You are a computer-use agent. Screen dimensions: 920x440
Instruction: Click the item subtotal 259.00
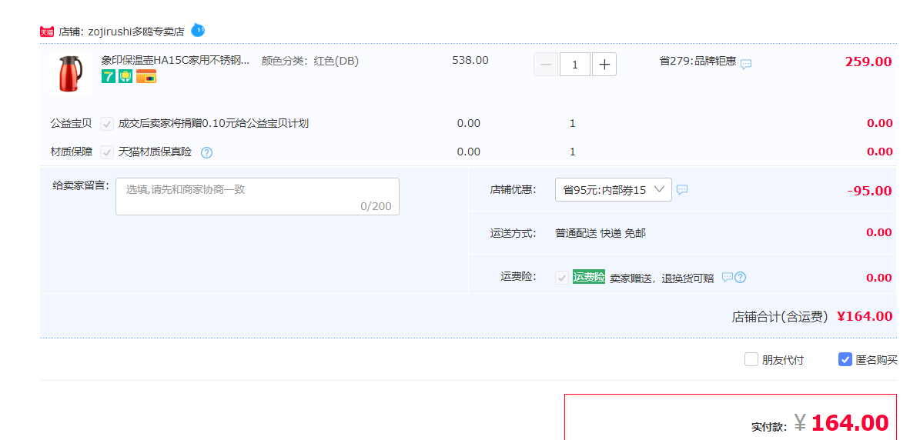868,62
